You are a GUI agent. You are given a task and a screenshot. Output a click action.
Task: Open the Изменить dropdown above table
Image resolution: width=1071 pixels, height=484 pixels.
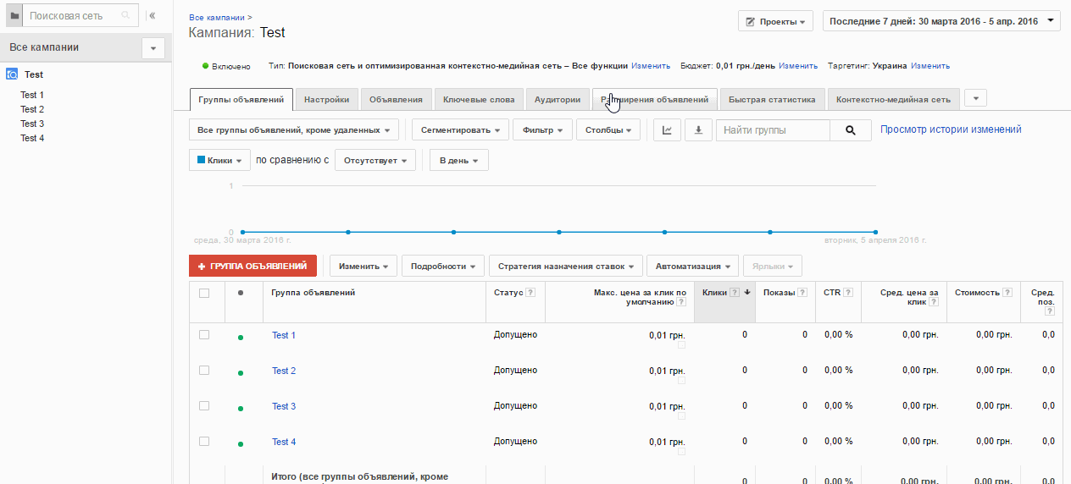pyautogui.click(x=363, y=266)
